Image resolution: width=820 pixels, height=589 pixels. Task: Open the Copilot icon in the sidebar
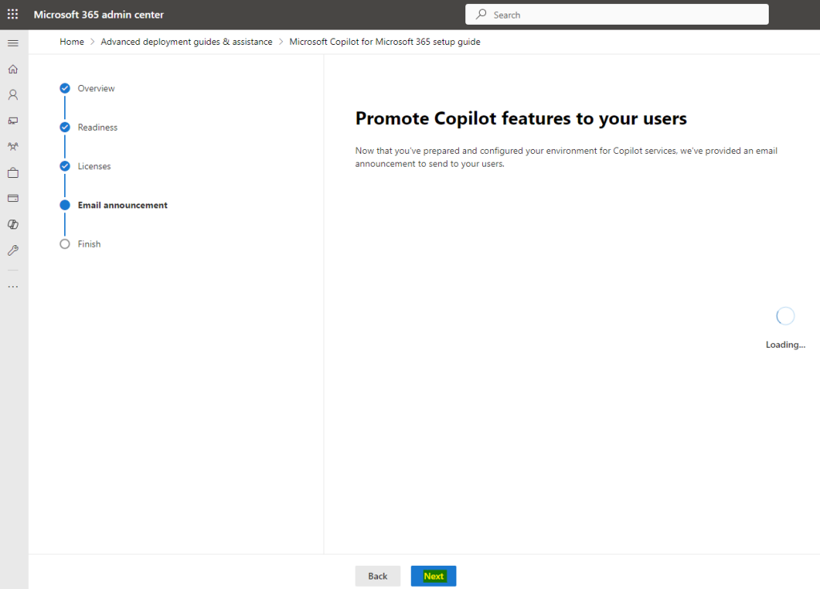pyautogui.click(x=13, y=224)
